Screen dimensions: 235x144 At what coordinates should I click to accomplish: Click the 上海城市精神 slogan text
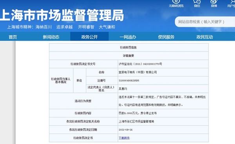pyautogui.click(x=61, y=27)
